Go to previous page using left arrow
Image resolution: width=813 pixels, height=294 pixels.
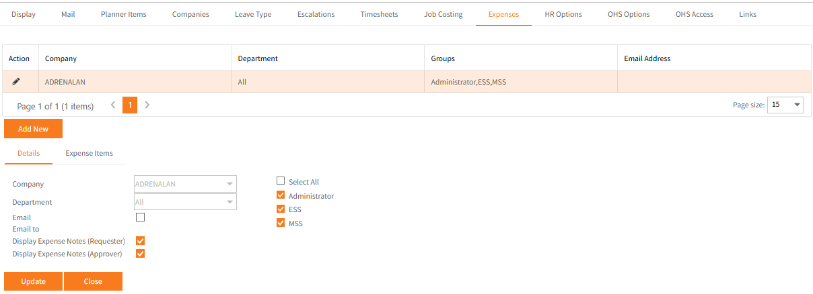tap(113, 105)
